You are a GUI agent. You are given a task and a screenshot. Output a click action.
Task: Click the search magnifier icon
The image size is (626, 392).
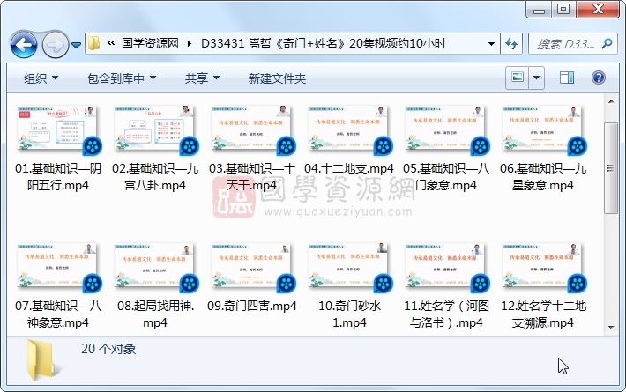(607, 43)
